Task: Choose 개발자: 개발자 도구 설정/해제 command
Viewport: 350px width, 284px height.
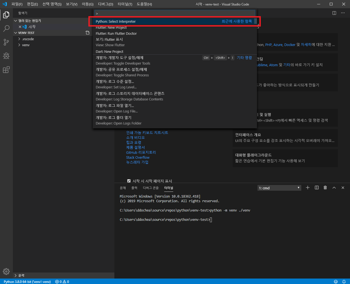Action: tap(175, 60)
